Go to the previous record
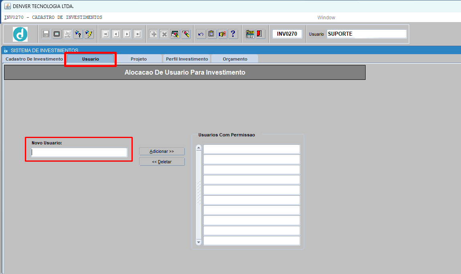The width and height of the screenshot is (461, 274). pyautogui.click(x=116, y=34)
